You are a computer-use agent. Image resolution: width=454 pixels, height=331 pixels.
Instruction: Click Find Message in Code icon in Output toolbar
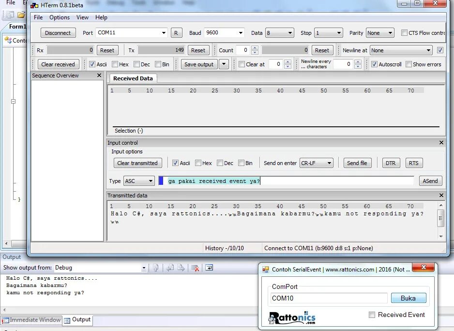pyautogui.click(x=156, y=268)
